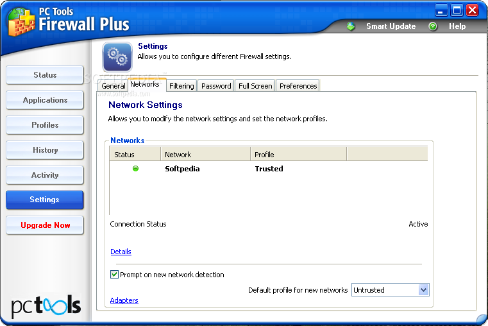Open the Details link

coord(121,252)
